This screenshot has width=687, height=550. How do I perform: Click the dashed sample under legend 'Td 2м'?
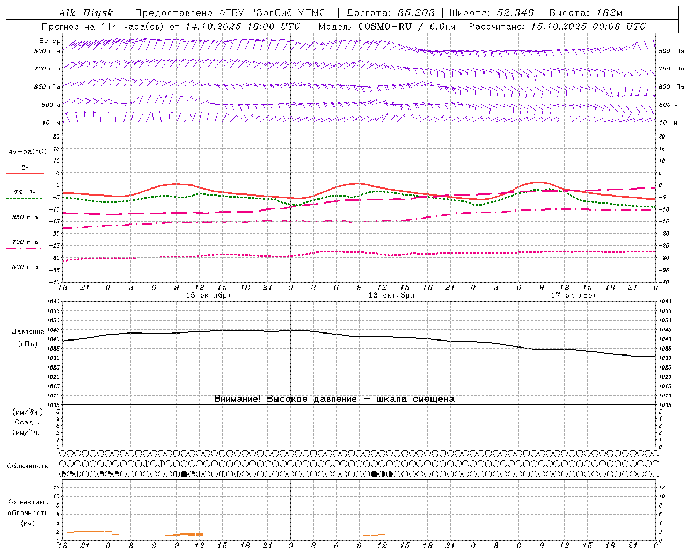(x=24, y=199)
